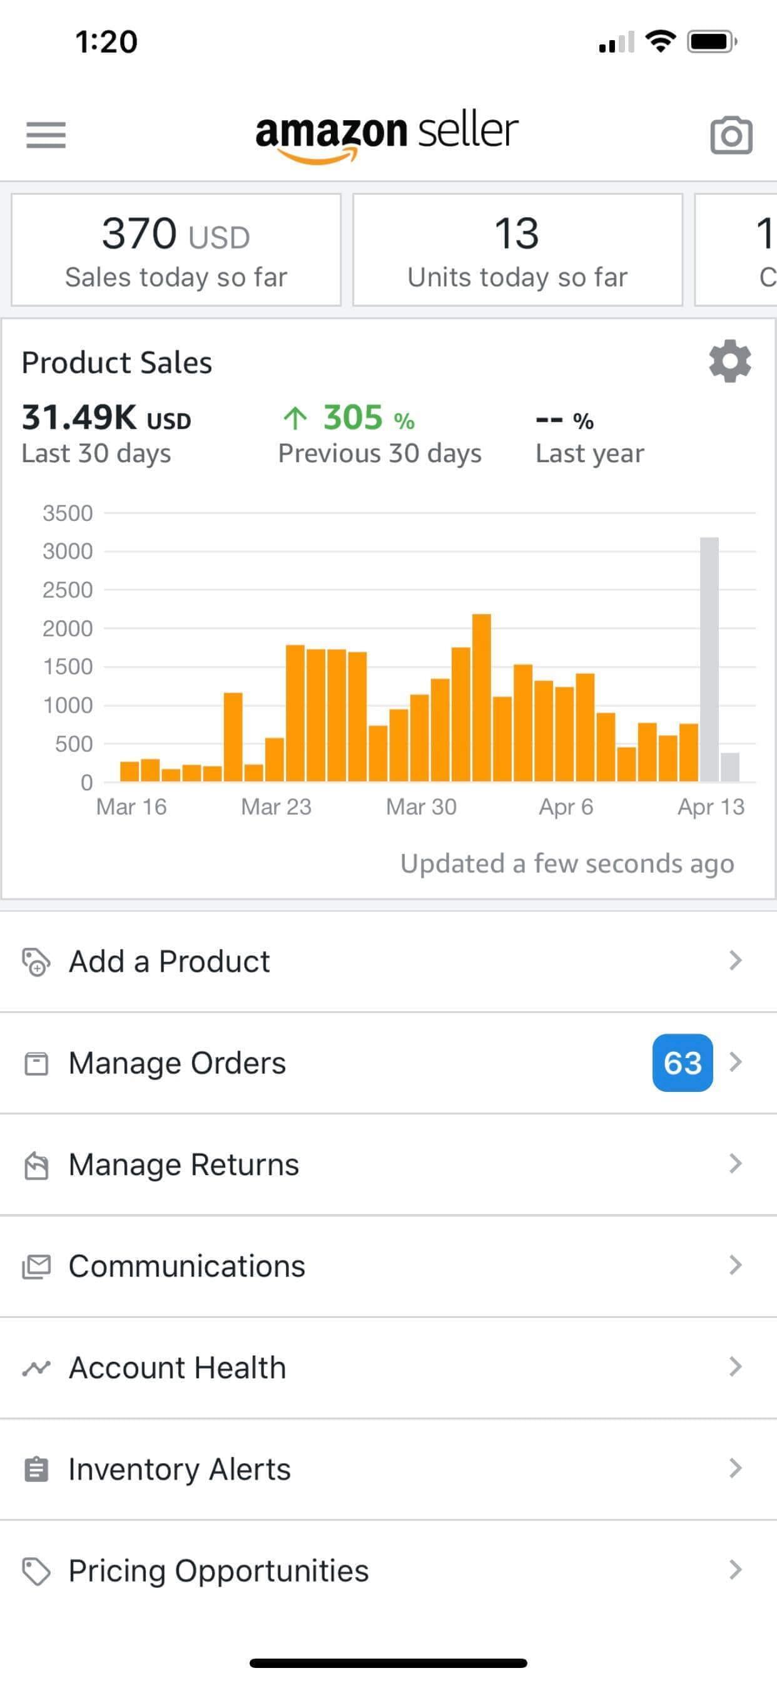The image size is (777, 1683).
Task: Open the Sales today so far card
Action: 176,250
